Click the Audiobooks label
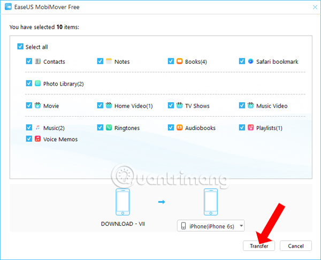This screenshot has width=321, height=260. [200, 128]
